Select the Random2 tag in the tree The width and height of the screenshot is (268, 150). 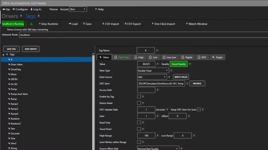click(x=15, y=124)
